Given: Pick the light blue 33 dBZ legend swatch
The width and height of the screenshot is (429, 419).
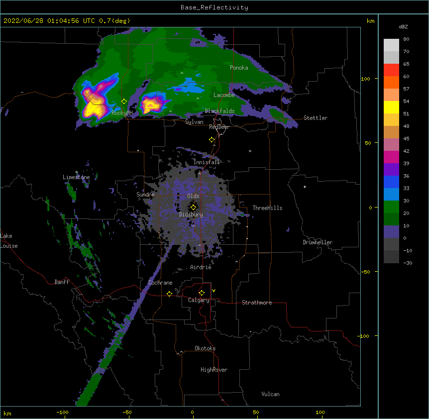Looking at the screenshot, I should 391,194.
